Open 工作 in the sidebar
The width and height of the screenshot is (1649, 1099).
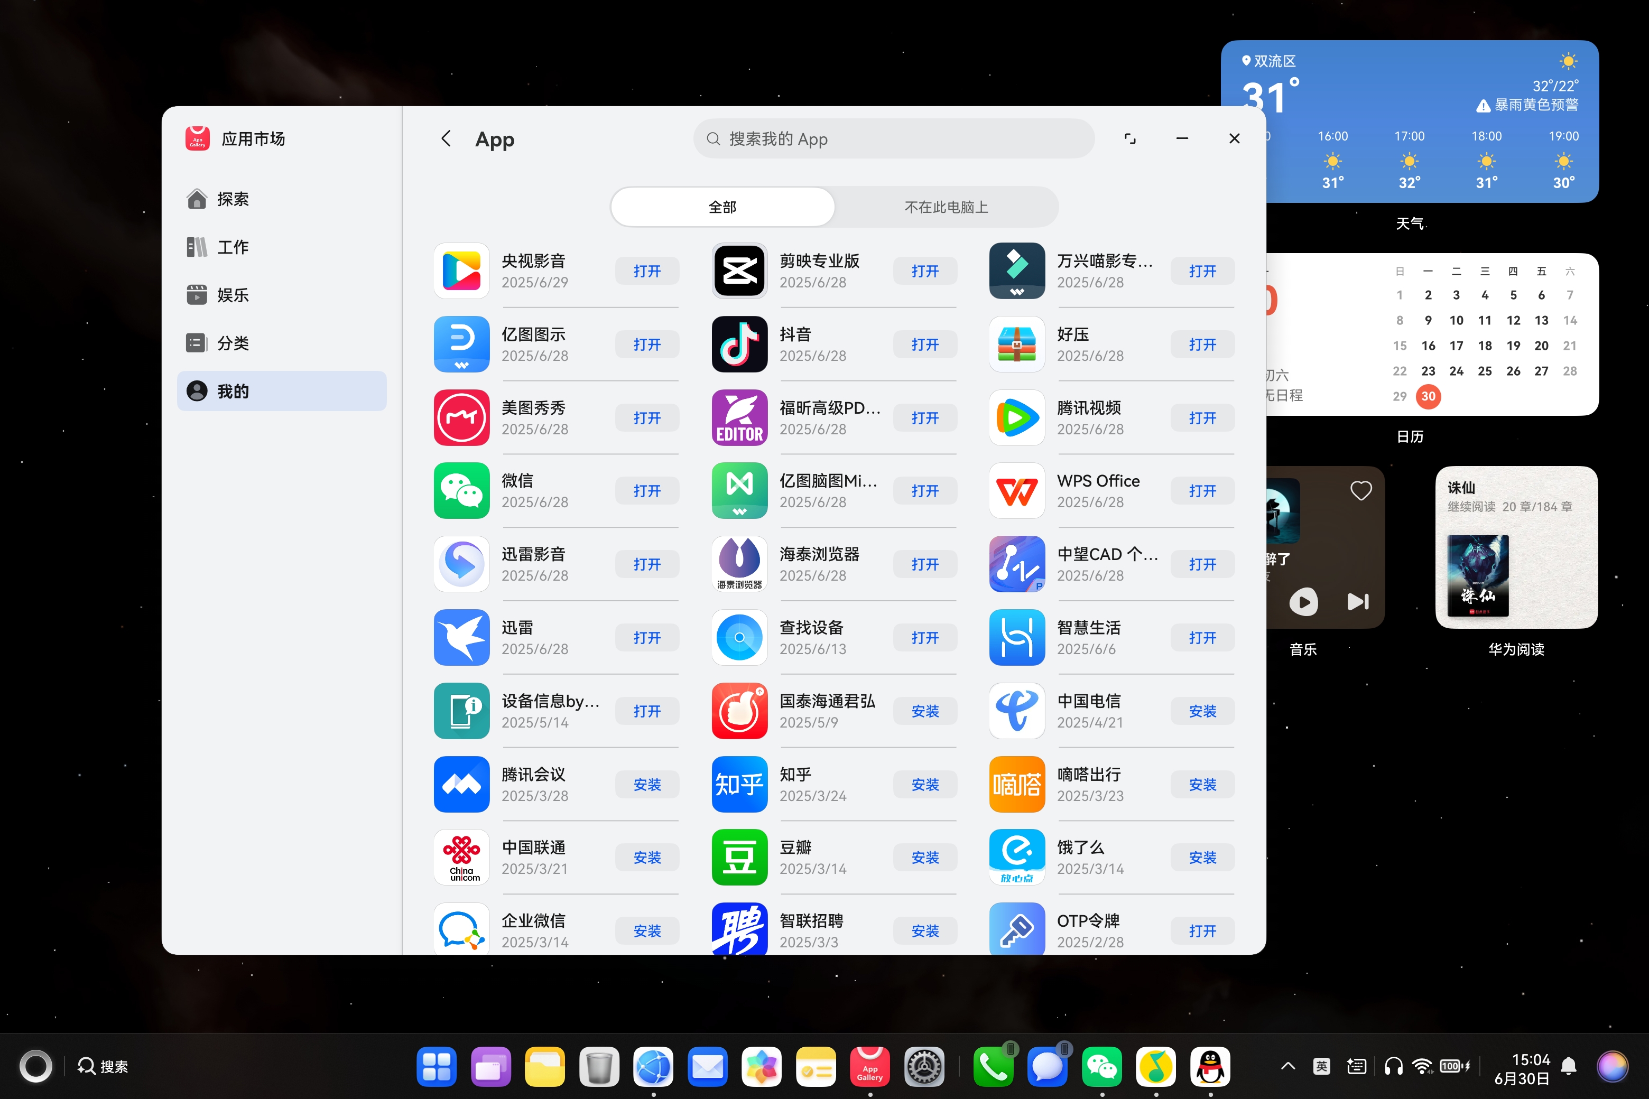282,247
